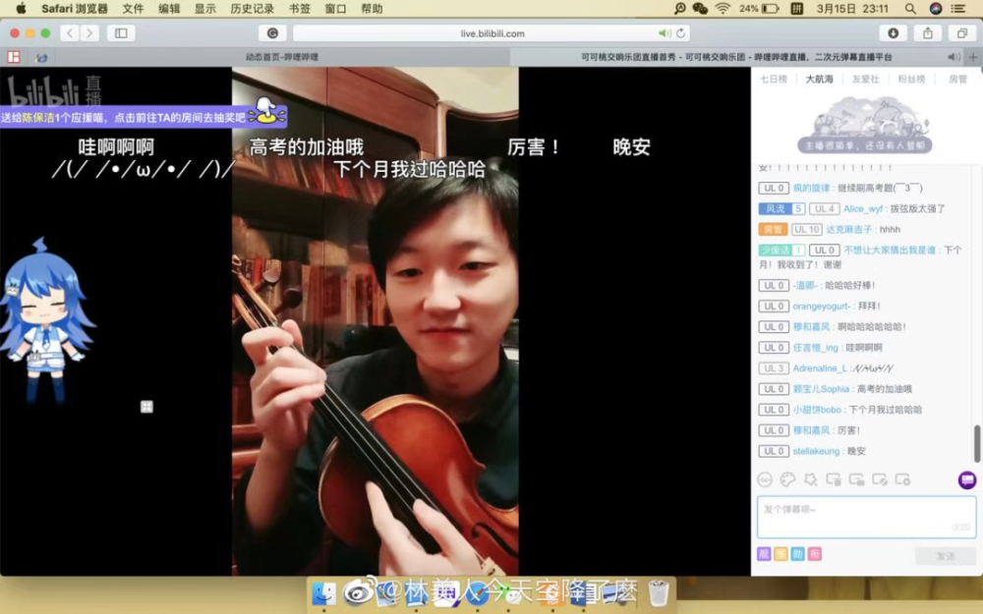Click the purple chat bubble button
Screen dimensions: 983x614
967,479
